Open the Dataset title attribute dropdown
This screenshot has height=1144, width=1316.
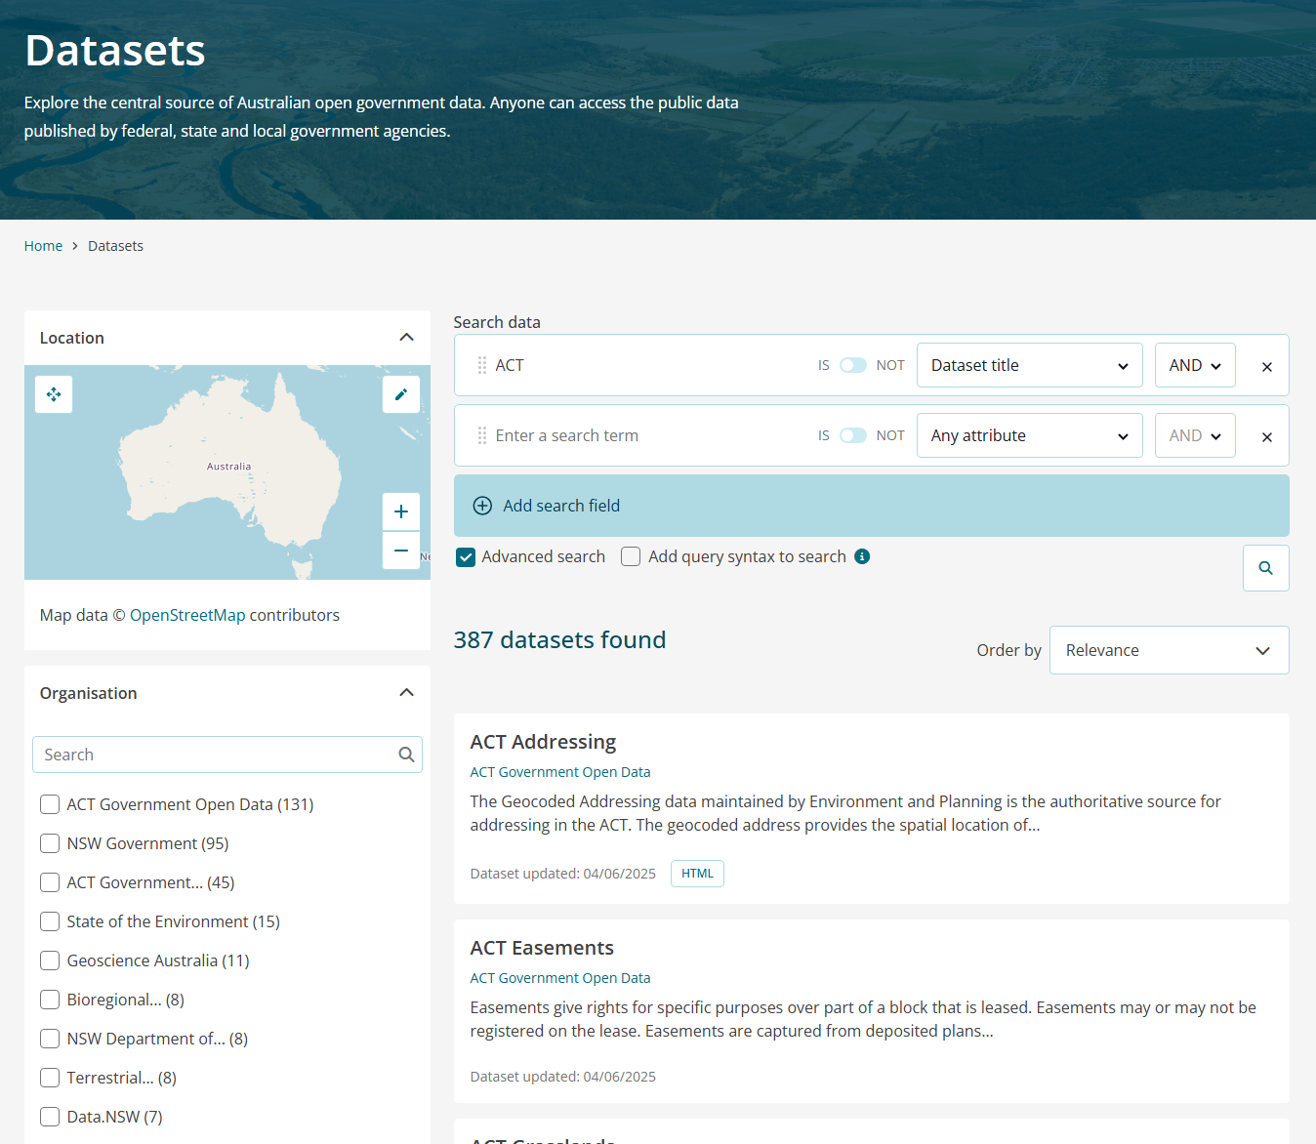(1029, 365)
